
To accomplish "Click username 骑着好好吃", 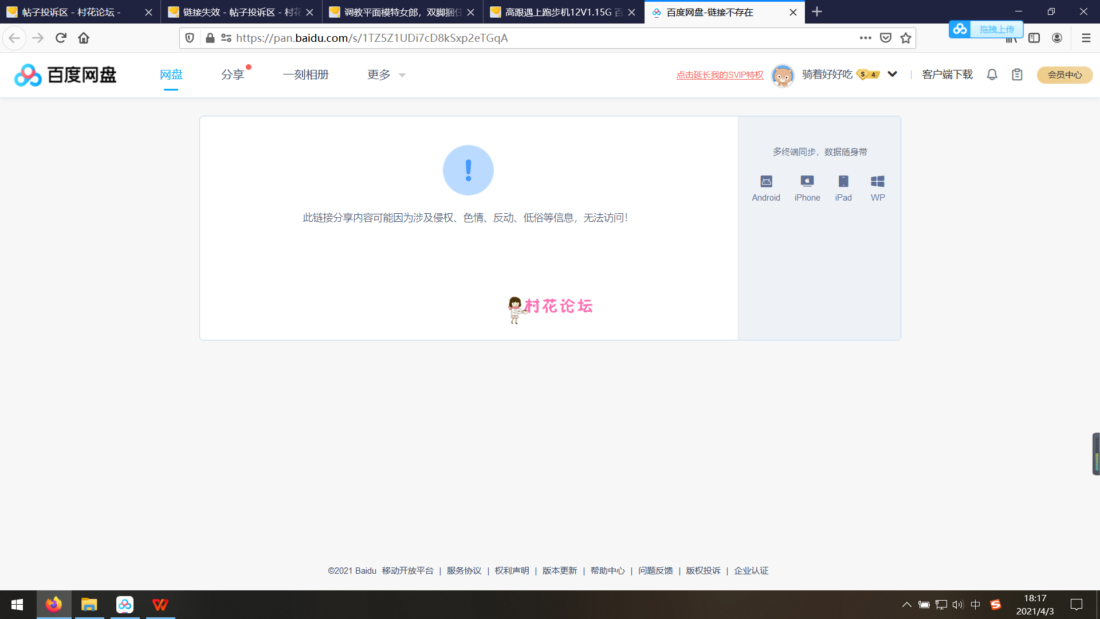I will click(x=827, y=75).
